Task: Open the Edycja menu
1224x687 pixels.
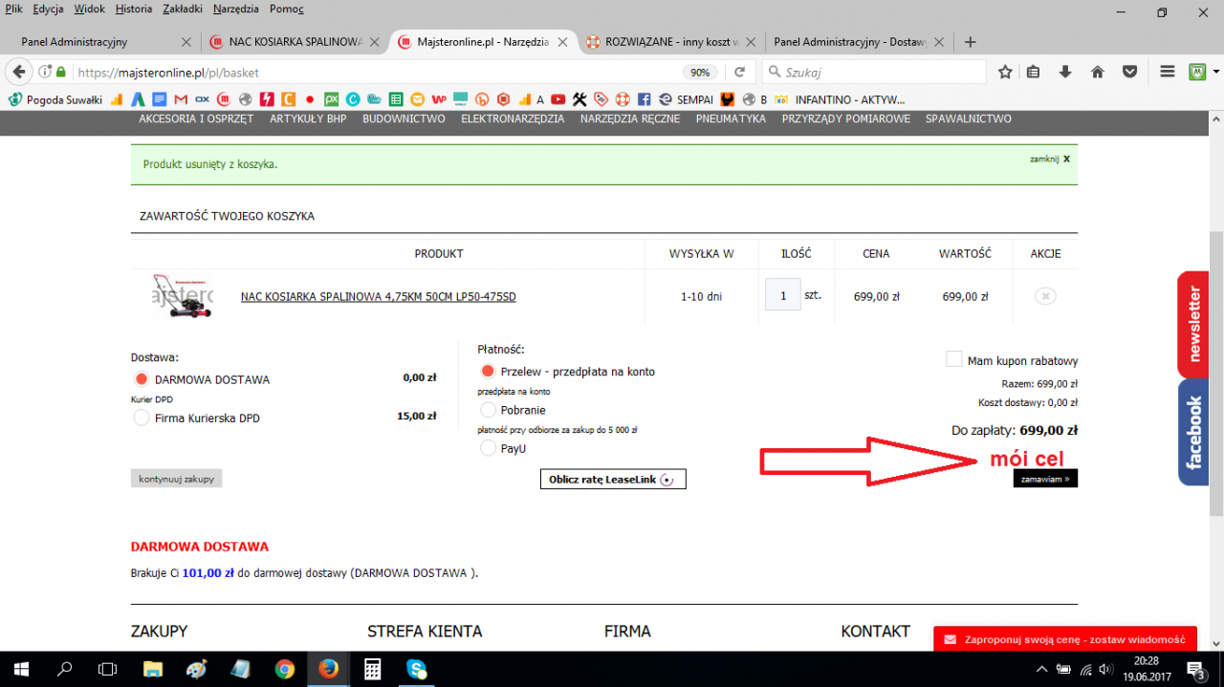Action: pyautogui.click(x=48, y=10)
